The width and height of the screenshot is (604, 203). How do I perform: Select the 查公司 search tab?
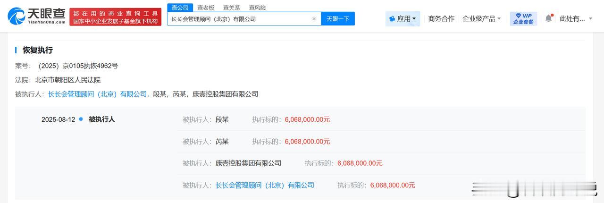[x=180, y=8]
